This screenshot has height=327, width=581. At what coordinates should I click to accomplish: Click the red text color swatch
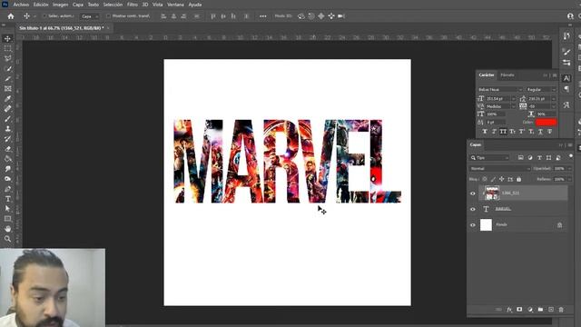(x=546, y=122)
